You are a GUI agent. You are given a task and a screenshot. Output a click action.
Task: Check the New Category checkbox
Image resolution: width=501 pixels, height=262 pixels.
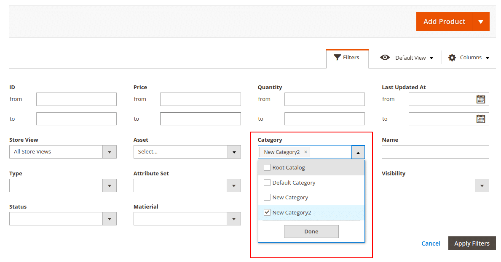click(267, 197)
